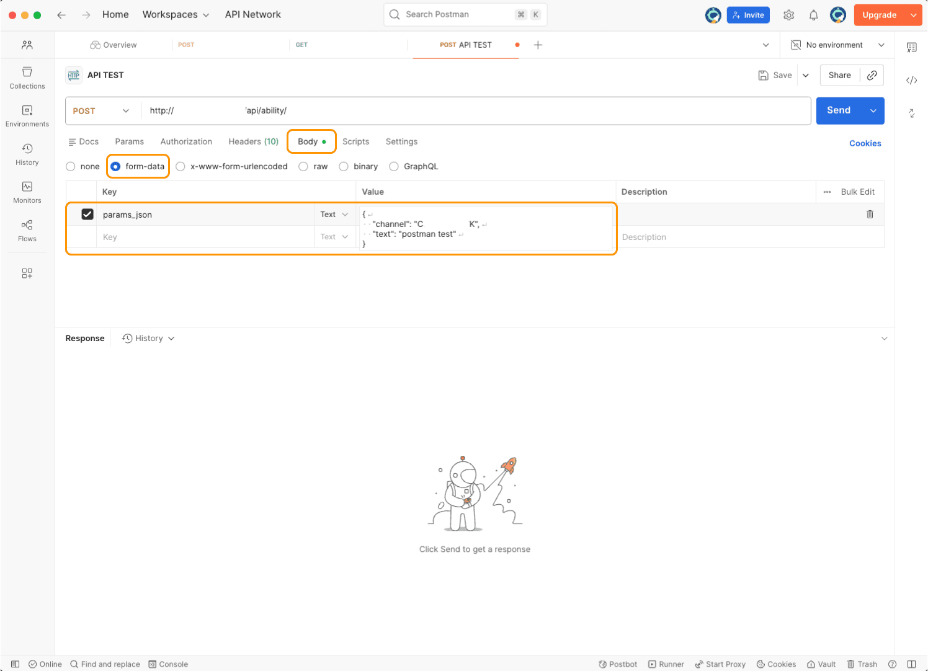Viewport: 928px width, 671px height.
Task: Add a new request tab
Action: pos(538,45)
